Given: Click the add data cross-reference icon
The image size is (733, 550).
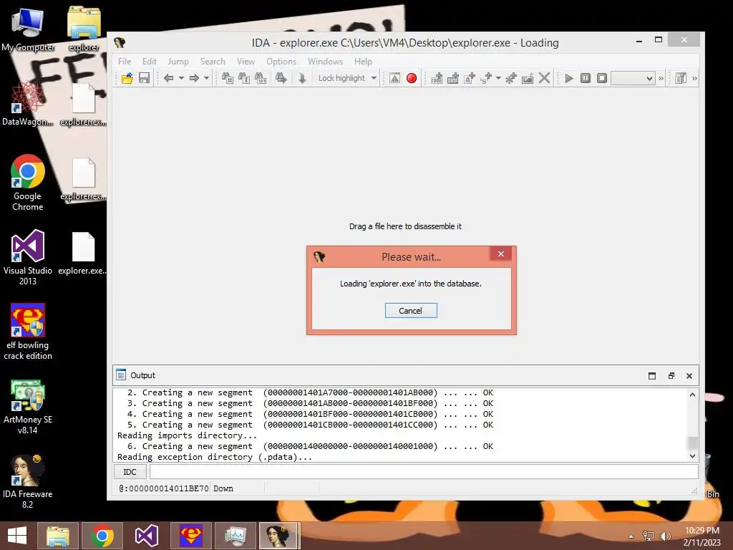Looking at the screenshot, I should [x=453, y=78].
